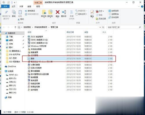Open the 复制到 dropdown
Viewport: 145px width, 115px height.
(50, 18)
